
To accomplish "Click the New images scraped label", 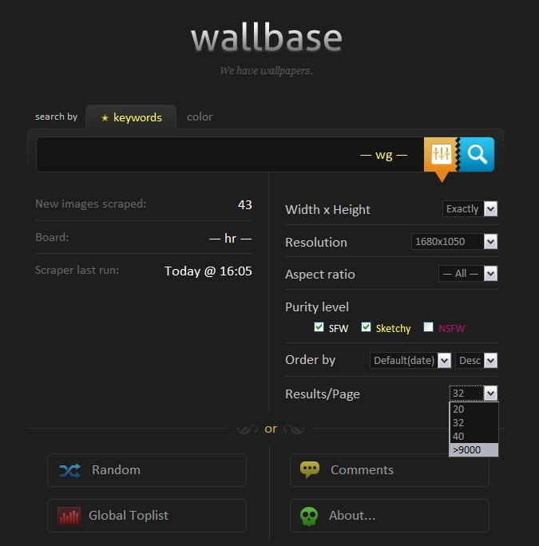I will 90,204.
